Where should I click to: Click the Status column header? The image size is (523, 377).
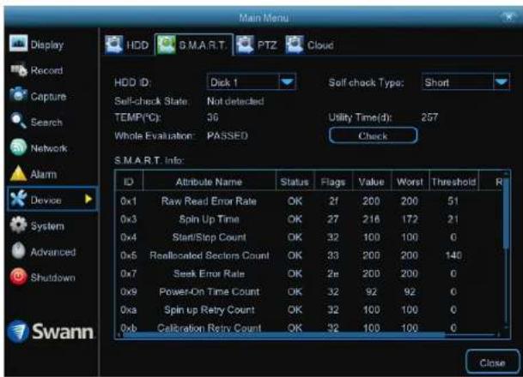point(295,182)
